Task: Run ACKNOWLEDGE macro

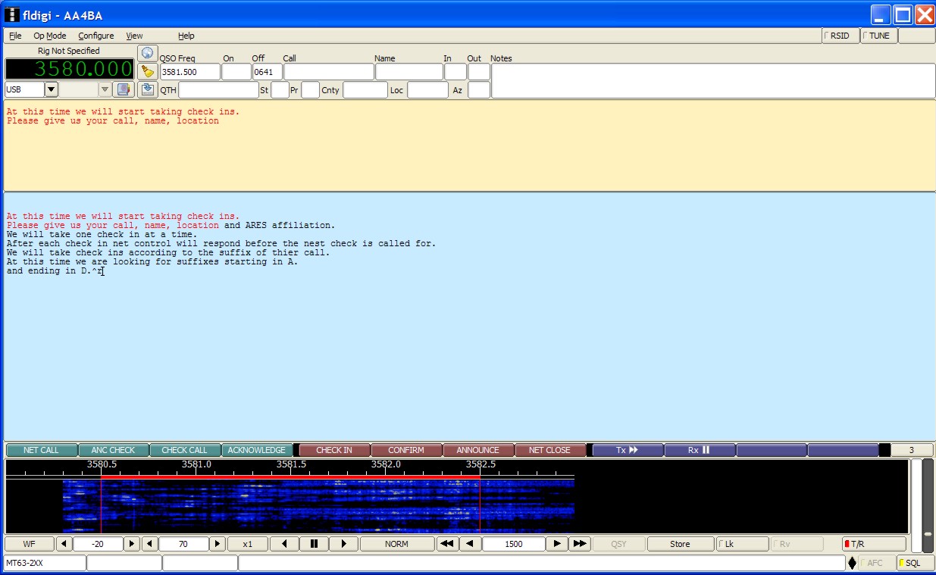Action: pos(256,450)
